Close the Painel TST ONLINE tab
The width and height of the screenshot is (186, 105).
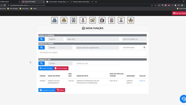pyautogui.click(x=44, y=2)
